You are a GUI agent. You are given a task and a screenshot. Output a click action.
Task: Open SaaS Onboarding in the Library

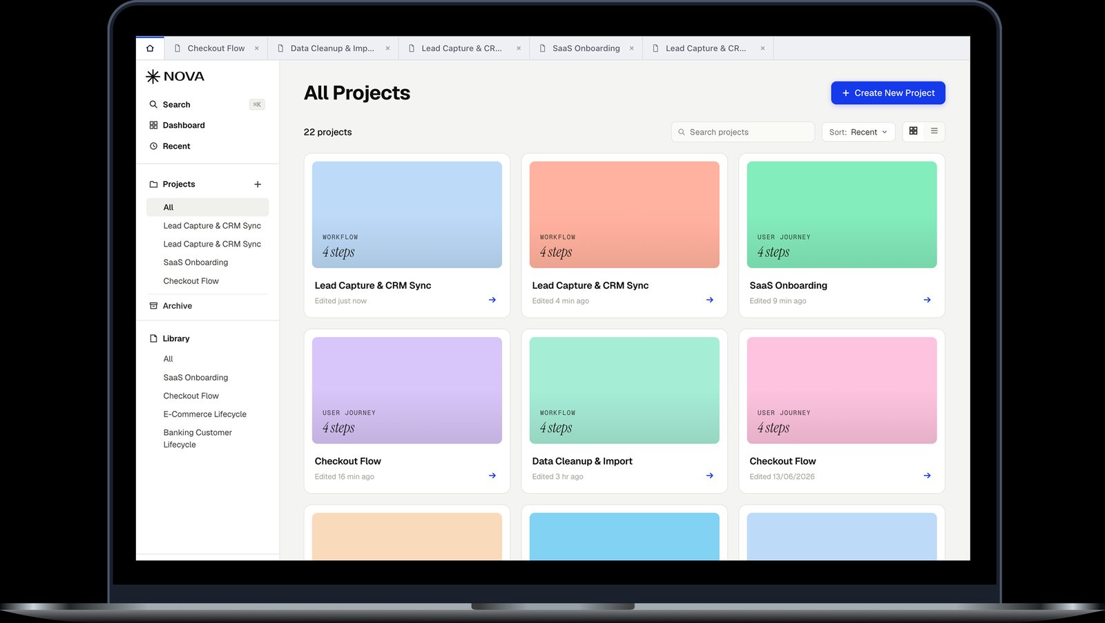(195, 378)
